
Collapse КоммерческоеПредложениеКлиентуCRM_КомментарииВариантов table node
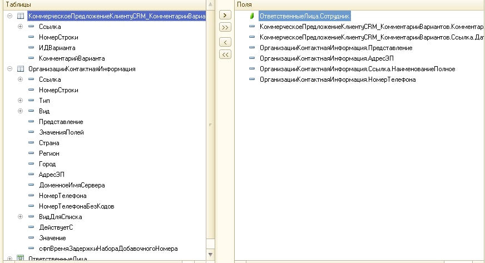(x=9, y=16)
